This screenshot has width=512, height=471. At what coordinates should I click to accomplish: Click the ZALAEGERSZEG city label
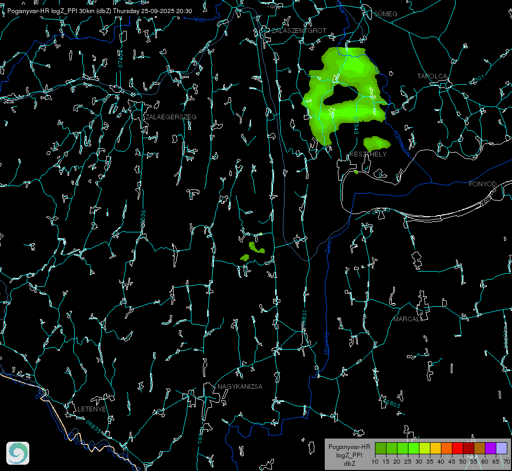point(171,117)
